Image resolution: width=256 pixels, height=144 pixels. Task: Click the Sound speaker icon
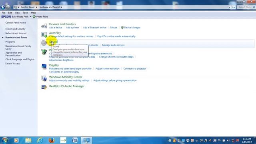point(44,43)
